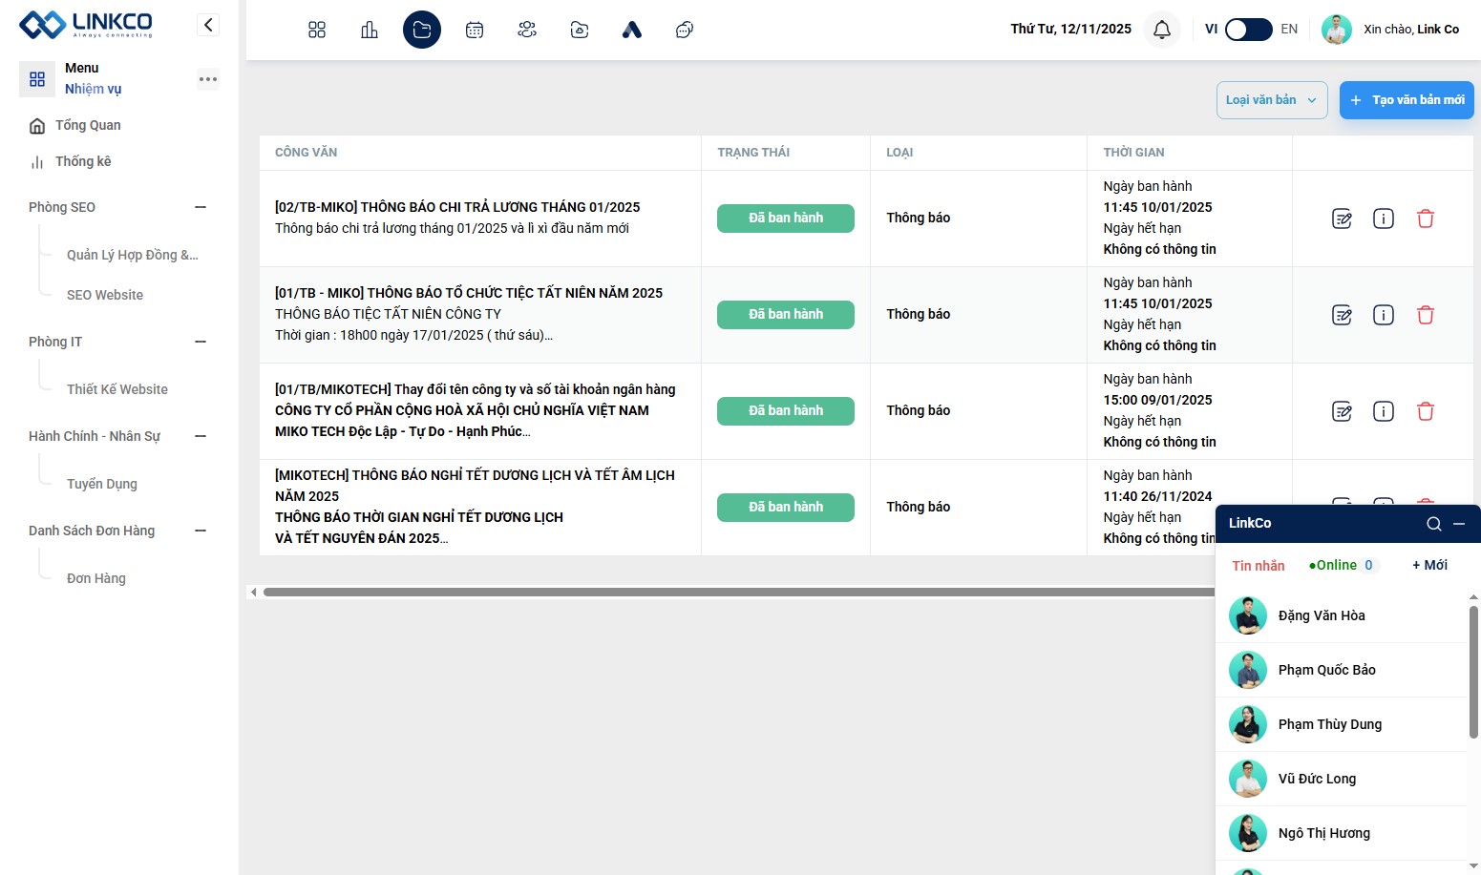
Task: Collapse the Hành Chính - Nhân Sự section
Action: pyautogui.click(x=201, y=436)
